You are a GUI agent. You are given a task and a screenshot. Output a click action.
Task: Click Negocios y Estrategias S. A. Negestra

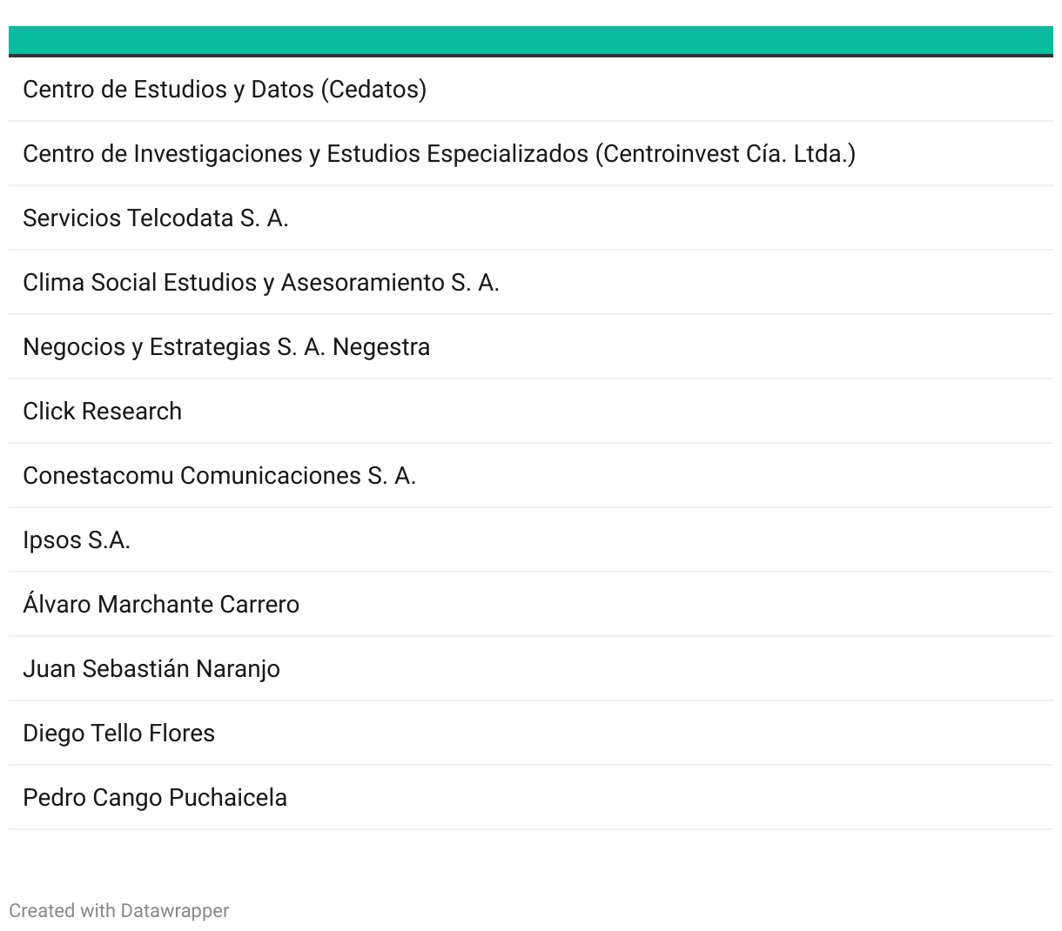(225, 347)
